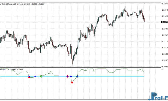The width and height of the screenshot is (168, 101).
Task: Select the lone blue dot before the first green arrow
Action: point(35,76)
